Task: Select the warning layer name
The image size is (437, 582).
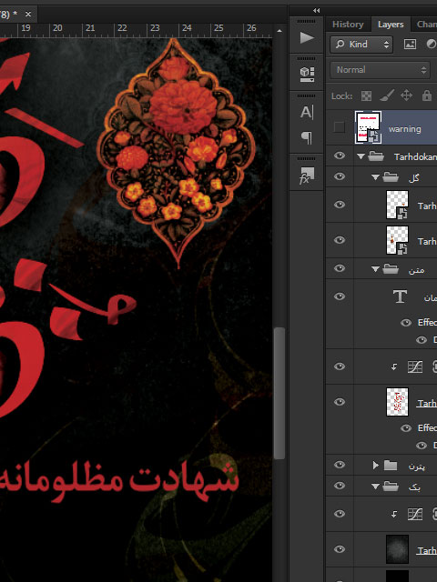Action: [x=404, y=129]
